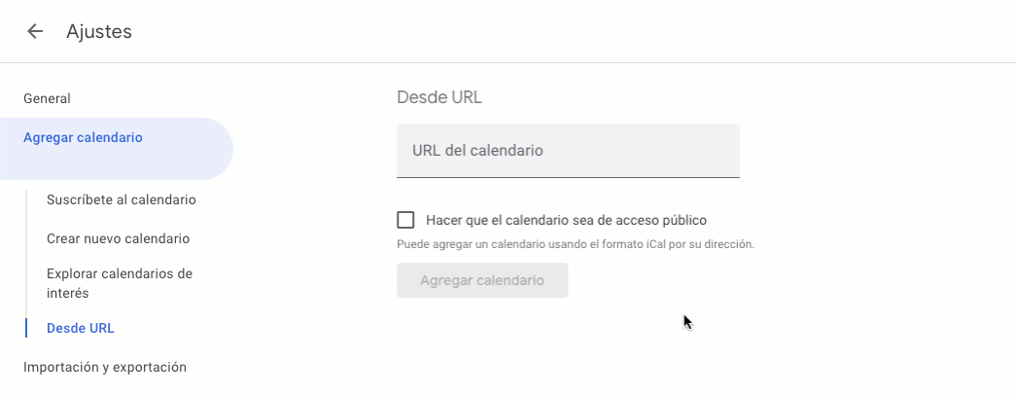Go to Explorar calendarios de interés
This screenshot has width=1016, height=395.
click(x=120, y=283)
